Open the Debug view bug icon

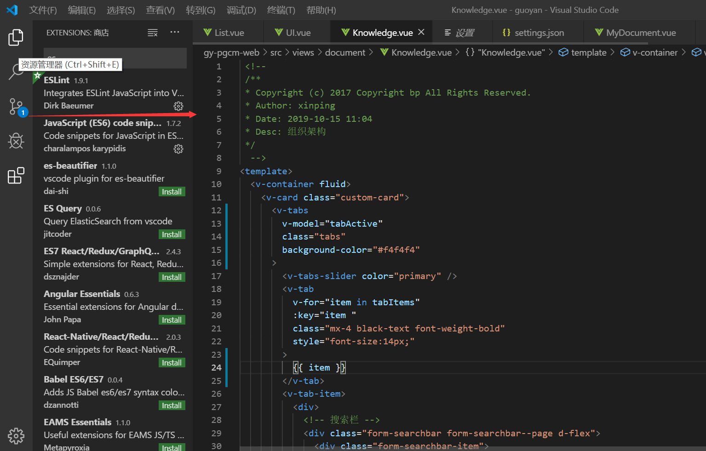tap(16, 141)
